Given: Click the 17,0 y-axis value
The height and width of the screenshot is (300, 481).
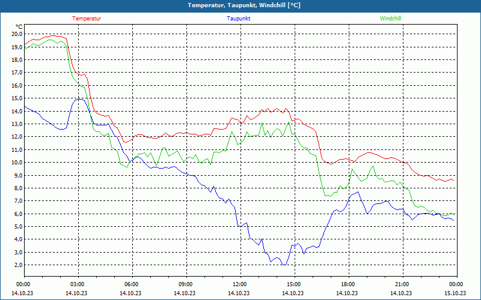Looking at the screenshot, I should click(x=17, y=73).
